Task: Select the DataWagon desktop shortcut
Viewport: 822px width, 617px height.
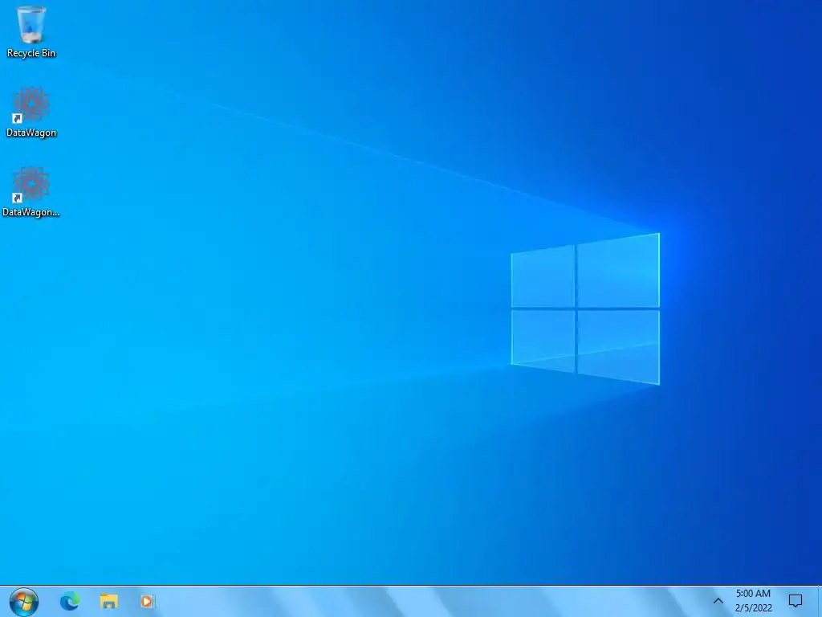Action: (x=31, y=112)
